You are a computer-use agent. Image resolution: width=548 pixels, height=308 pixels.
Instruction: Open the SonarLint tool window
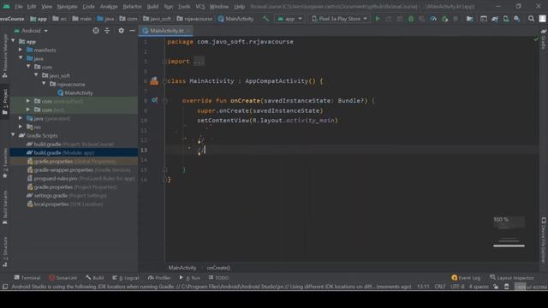coord(63,277)
